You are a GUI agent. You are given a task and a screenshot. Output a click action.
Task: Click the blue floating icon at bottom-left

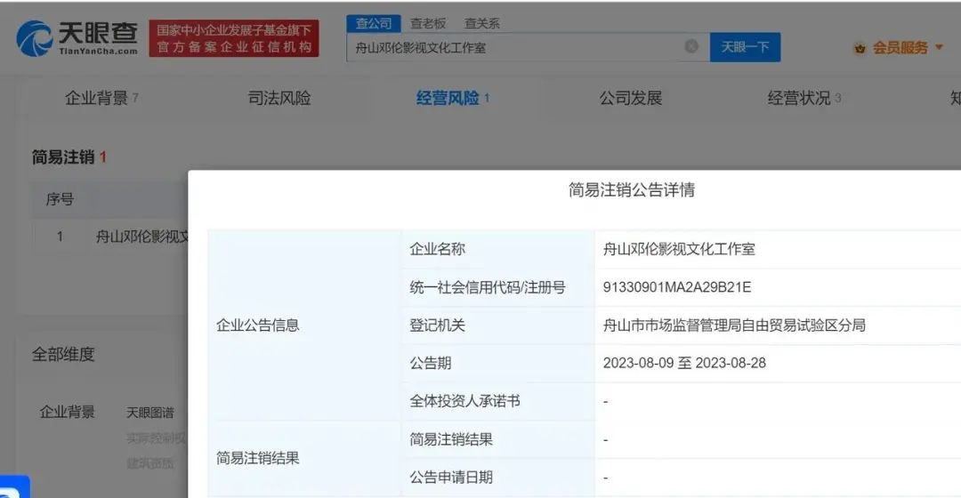pyautogui.click(x=13, y=488)
